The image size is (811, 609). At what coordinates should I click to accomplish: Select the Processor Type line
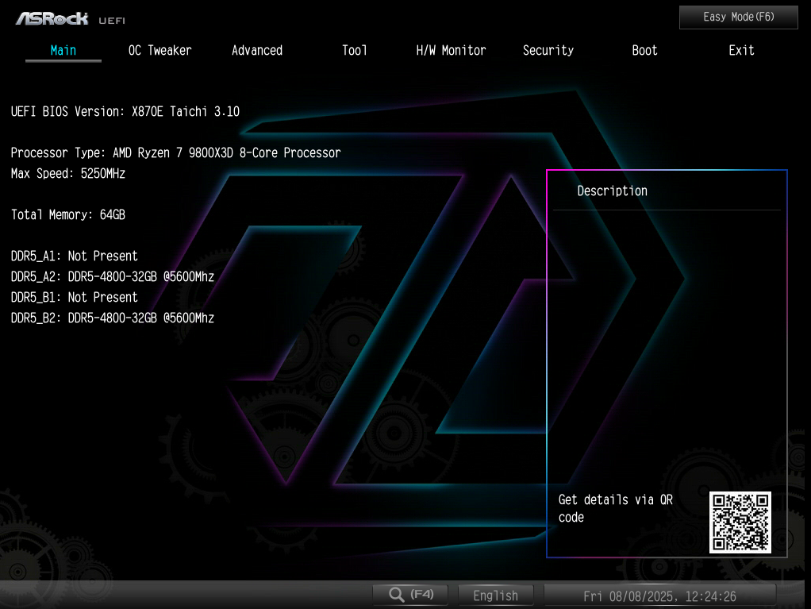pyautogui.click(x=176, y=152)
